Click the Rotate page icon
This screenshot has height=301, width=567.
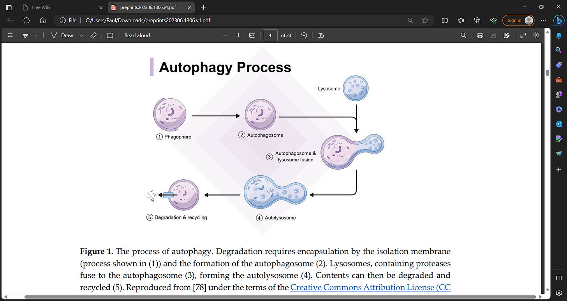point(304,35)
